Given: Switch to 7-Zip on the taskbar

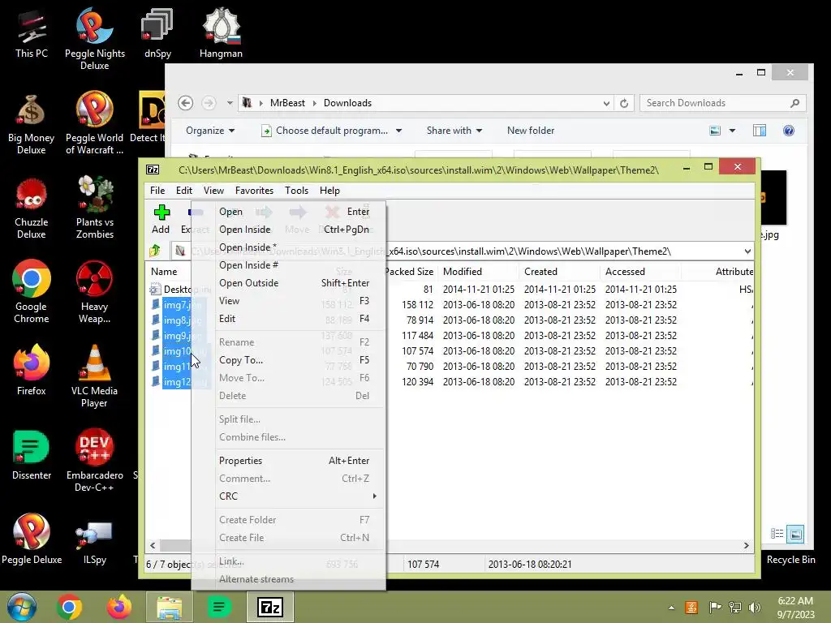Looking at the screenshot, I should pos(269,607).
